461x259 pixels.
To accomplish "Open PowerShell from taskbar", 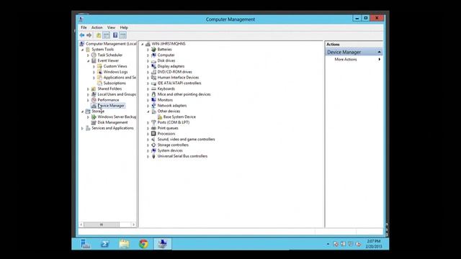I will click(x=105, y=244).
